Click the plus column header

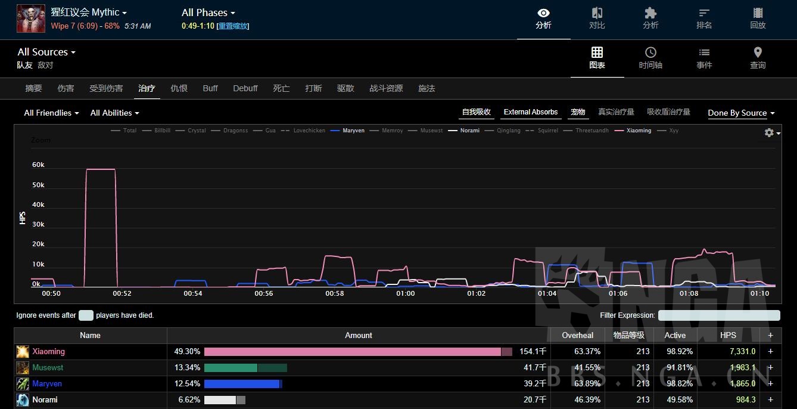coord(770,335)
